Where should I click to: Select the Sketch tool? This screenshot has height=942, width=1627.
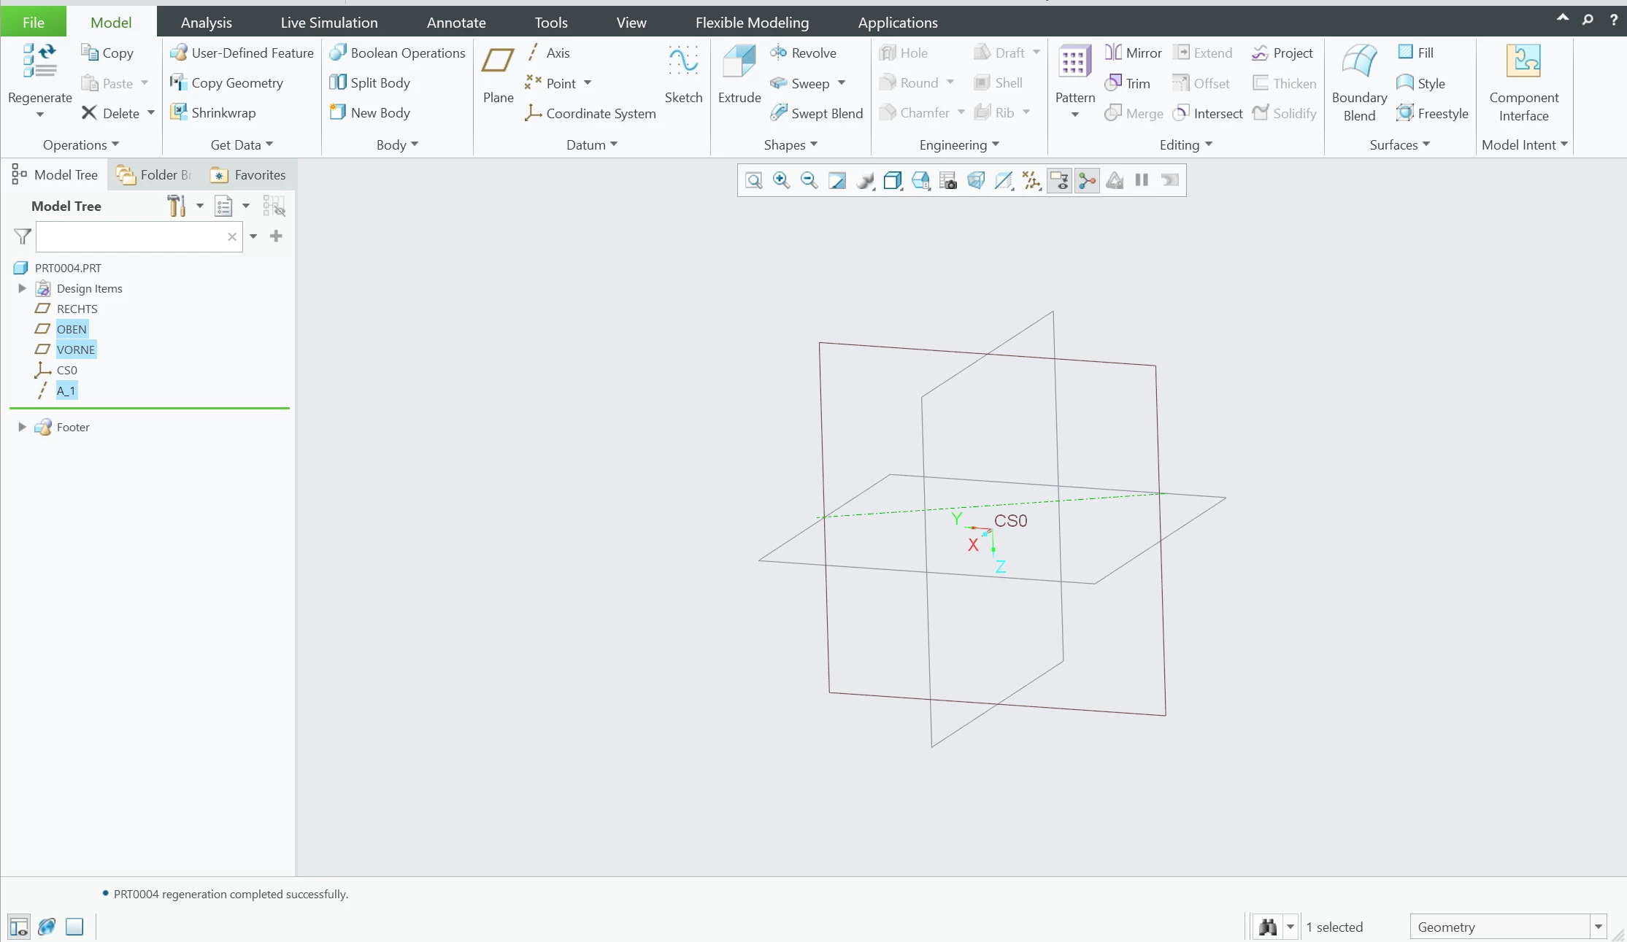click(683, 62)
